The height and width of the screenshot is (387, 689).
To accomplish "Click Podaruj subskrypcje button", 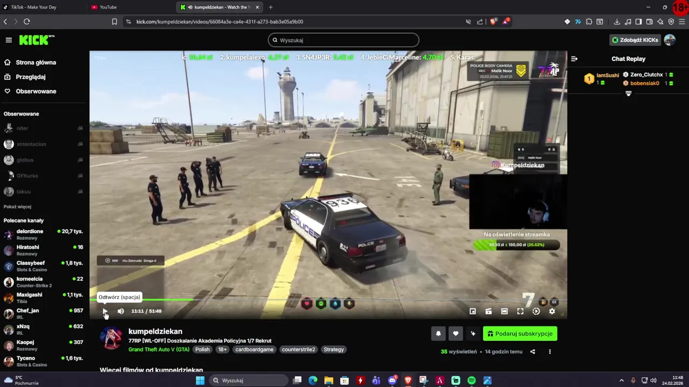I will [520, 334].
